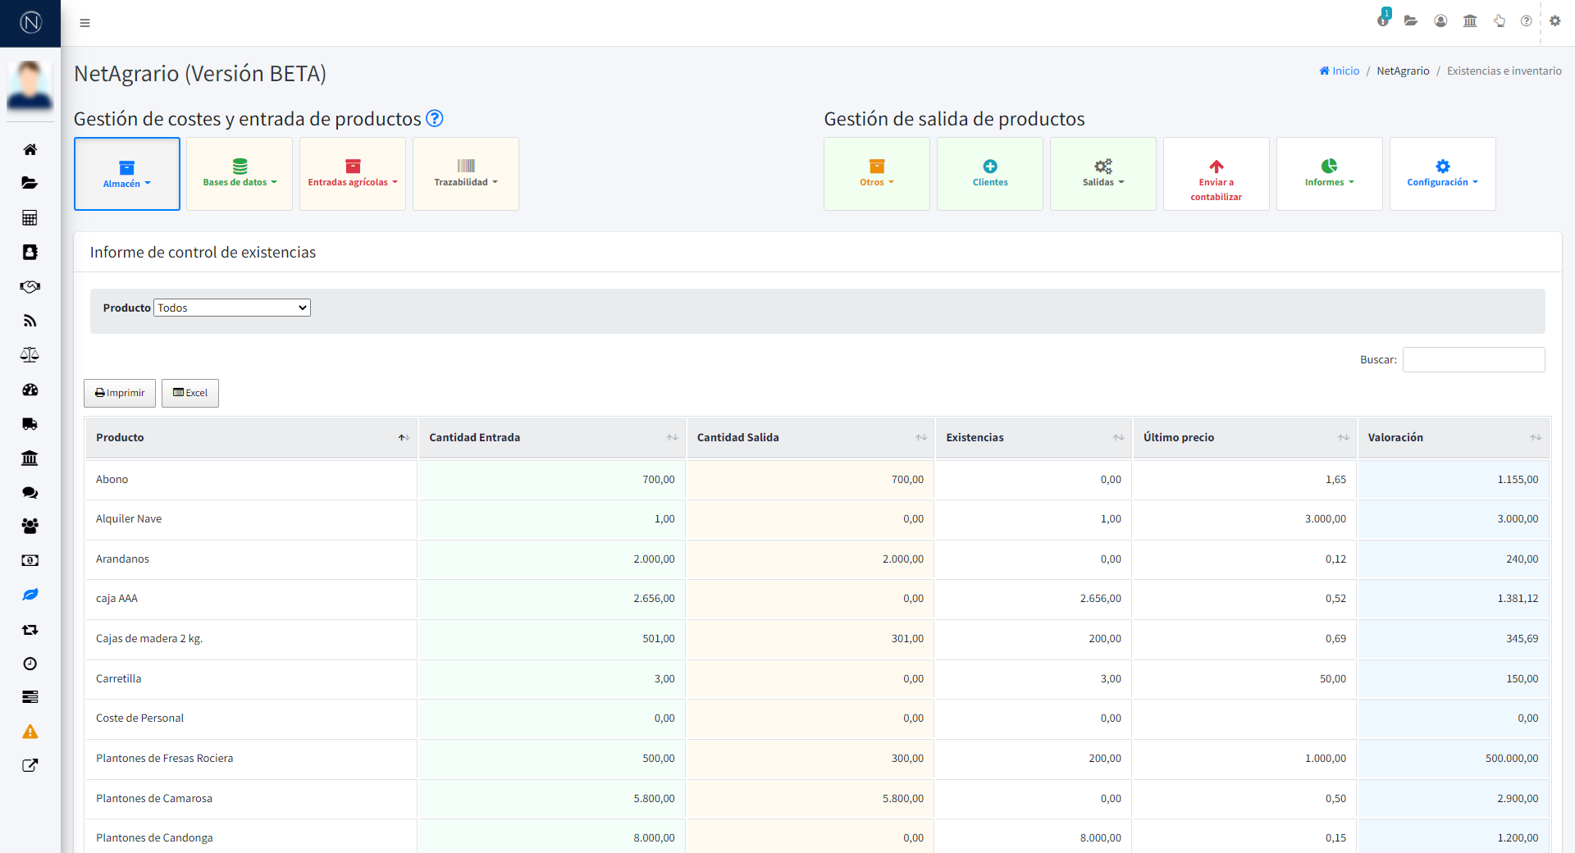1575x853 pixels.
Task: Open the home icon in left sidebar
Action: coord(30,149)
